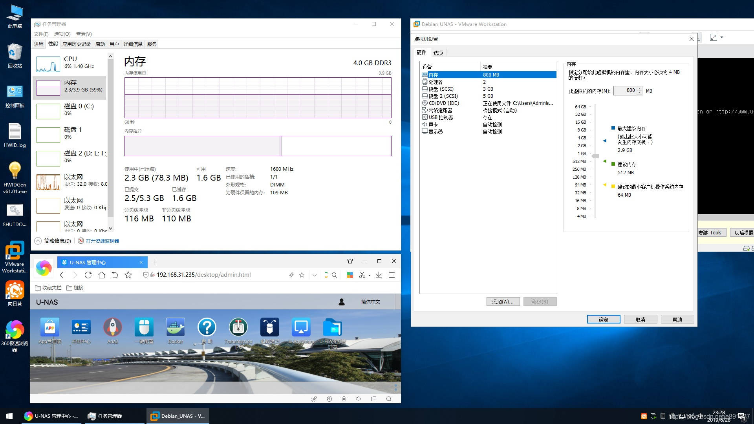
Task: Switch to 选项 tab in VM settings
Action: (438, 53)
